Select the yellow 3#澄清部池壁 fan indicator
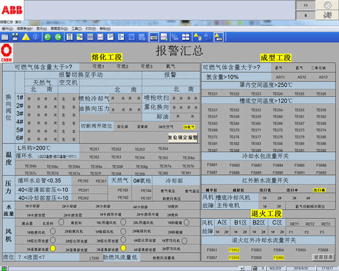Viewport: 339px width, 271px height. (123, 248)
